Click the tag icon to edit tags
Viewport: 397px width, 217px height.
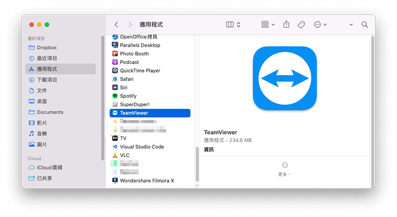pos(301,24)
